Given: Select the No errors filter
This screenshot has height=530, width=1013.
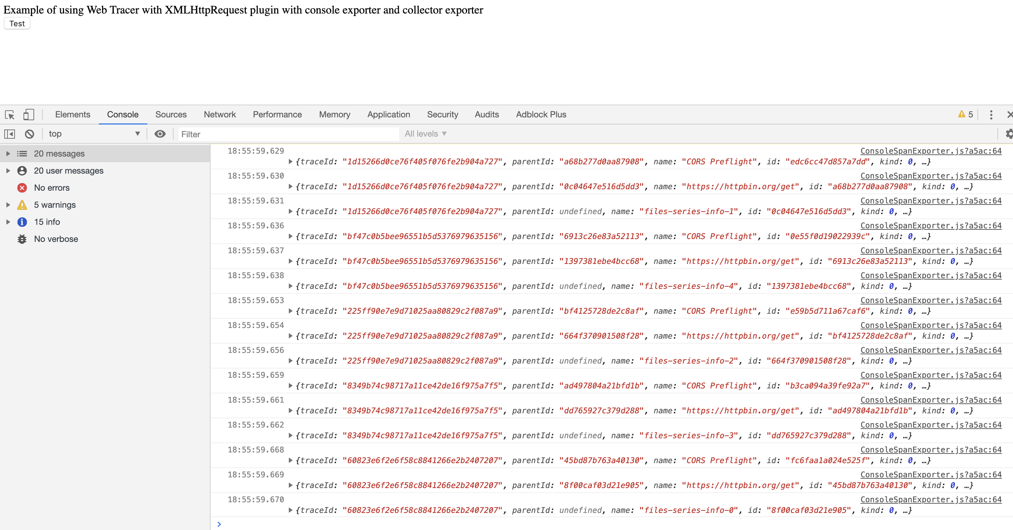Looking at the screenshot, I should [52, 188].
